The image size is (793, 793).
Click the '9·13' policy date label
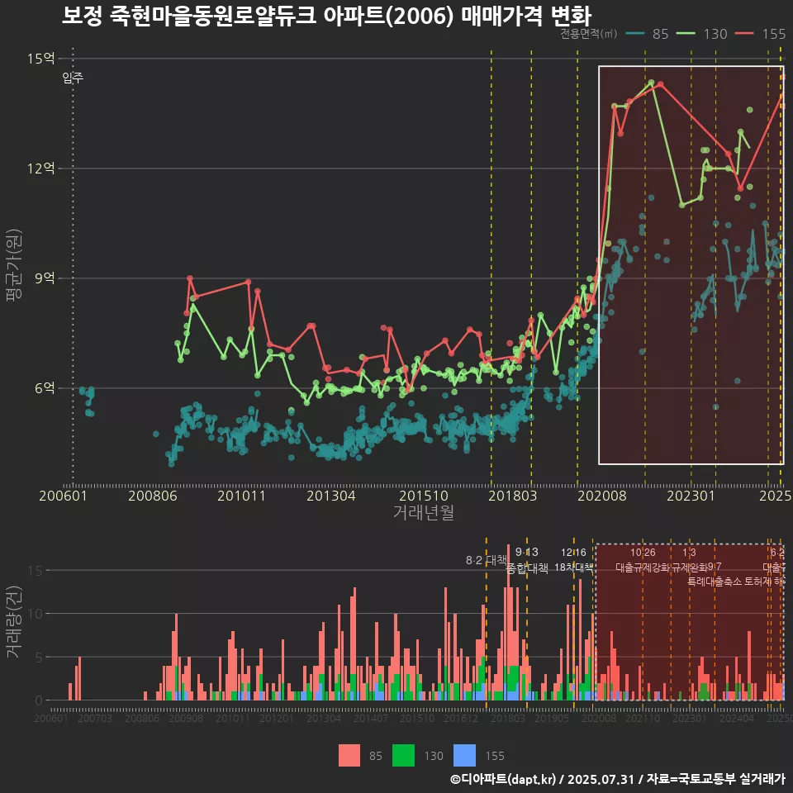527,553
